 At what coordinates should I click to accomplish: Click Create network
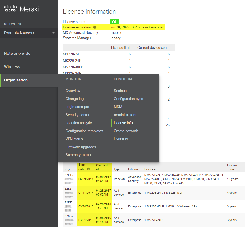[126, 131]
